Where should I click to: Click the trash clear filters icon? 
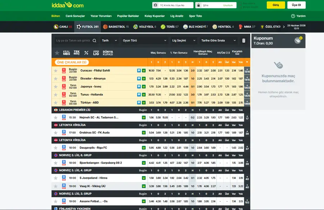(x=244, y=40)
